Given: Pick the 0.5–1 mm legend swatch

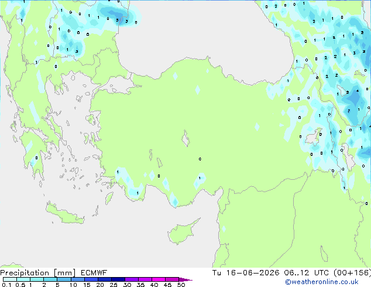Looking at the screenshot, I should pos(23,279).
